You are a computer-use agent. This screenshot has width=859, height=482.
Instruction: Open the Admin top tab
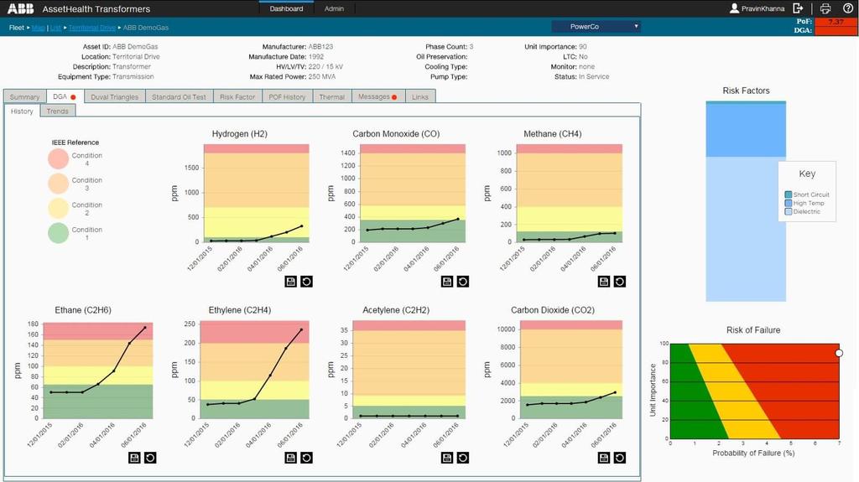tap(334, 8)
